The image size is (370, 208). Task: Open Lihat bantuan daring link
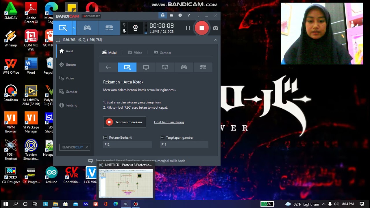[x=169, y=122]
